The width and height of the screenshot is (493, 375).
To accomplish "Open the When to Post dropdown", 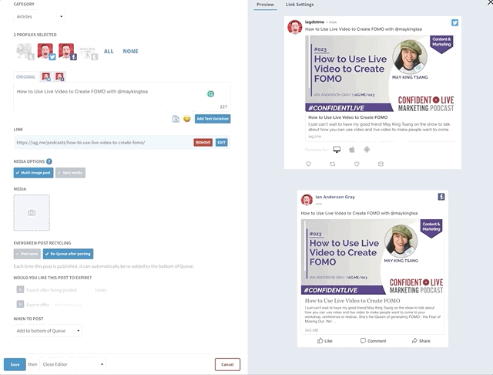I will pos(48,330).
